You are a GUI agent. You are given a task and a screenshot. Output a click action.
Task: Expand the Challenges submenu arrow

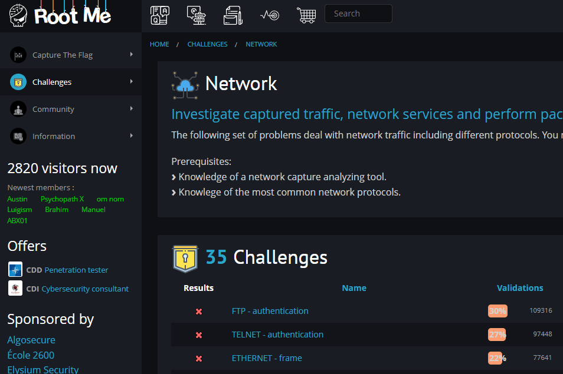tap(132, 82)
